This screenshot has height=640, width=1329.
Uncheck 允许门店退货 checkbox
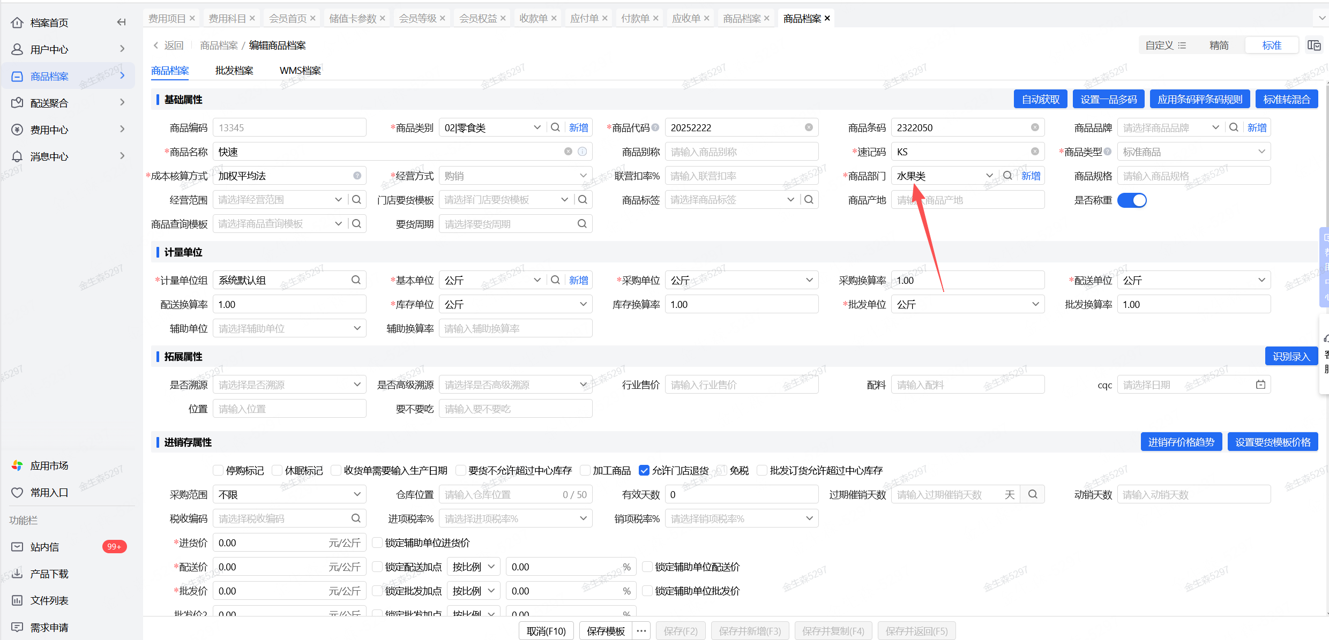pyautogui.click(x=644, y=470)
